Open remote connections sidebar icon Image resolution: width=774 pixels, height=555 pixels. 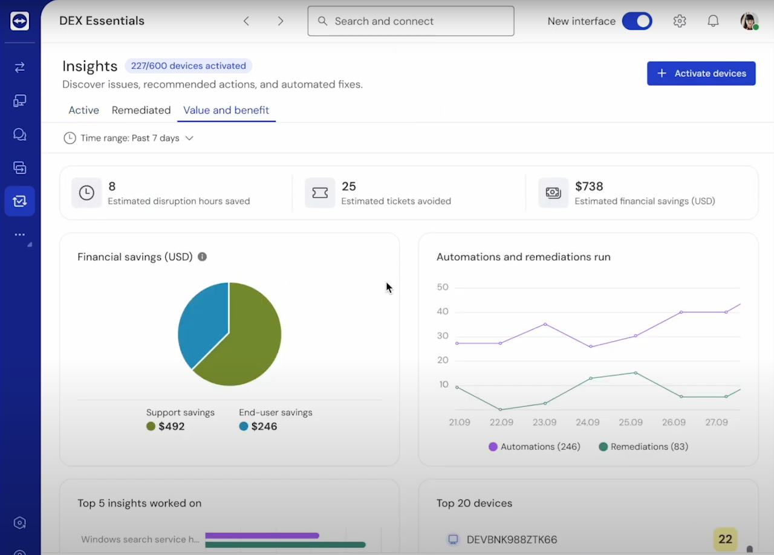tap(19, 67)
